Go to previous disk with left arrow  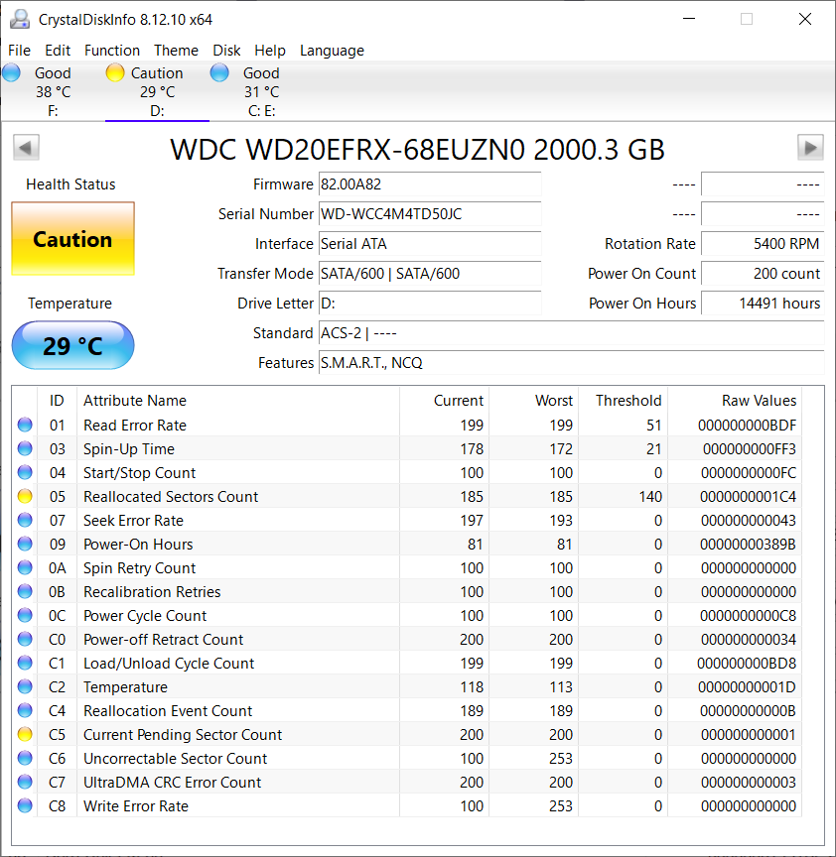click(x=26, y=148)
